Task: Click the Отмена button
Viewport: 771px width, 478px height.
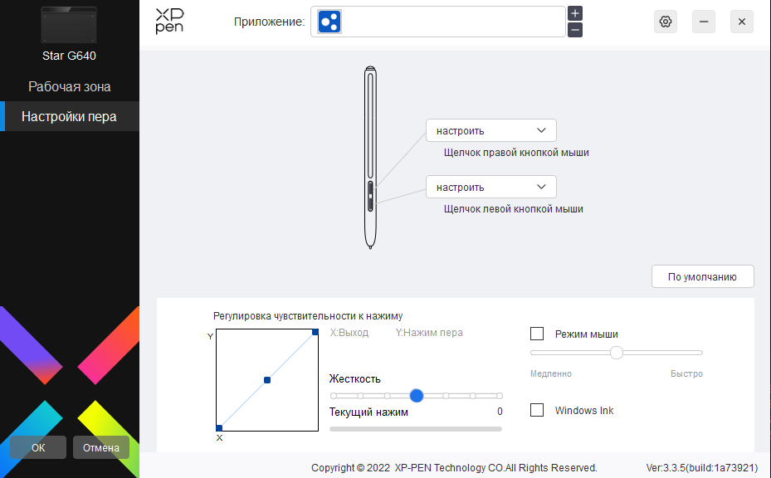Action: pos(100,447)
